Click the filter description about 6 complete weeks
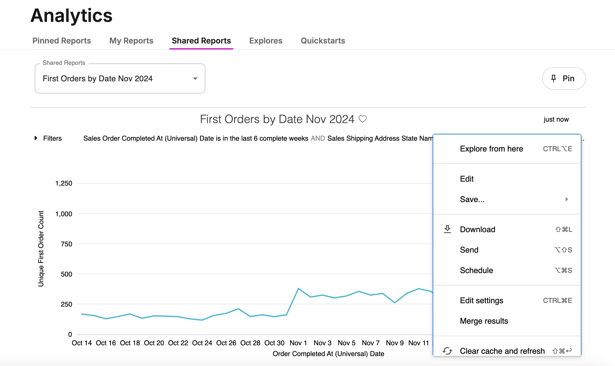Screen dimensions: 615x366 (x=196, y=138)
